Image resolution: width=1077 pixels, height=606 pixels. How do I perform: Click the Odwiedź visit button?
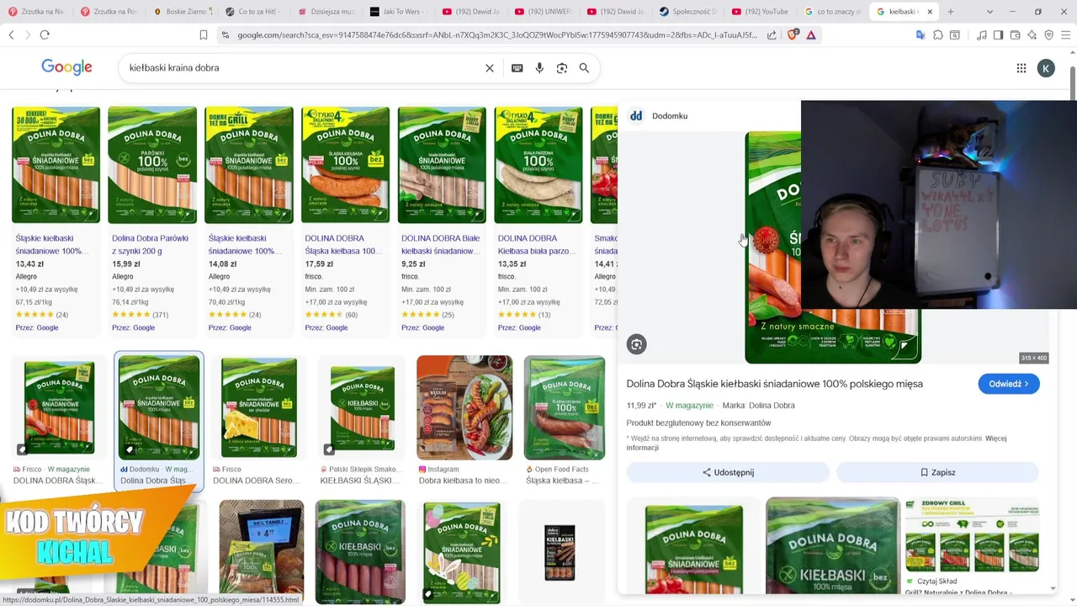[1008, 384]
